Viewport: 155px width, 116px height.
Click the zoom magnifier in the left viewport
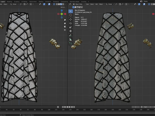65,20
